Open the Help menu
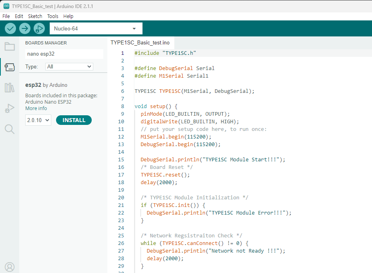The width and height of the screenshot is (372, 273). (x=68, y=16)
